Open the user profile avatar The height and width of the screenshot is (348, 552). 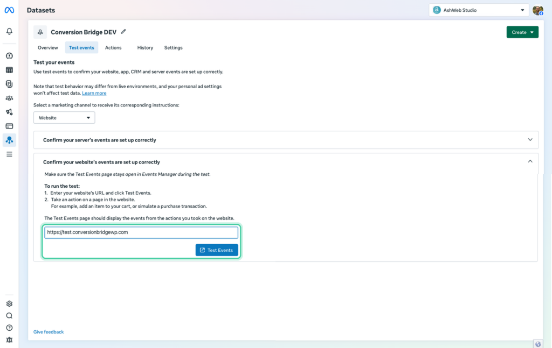click(x=537, y=10)
